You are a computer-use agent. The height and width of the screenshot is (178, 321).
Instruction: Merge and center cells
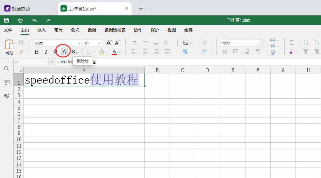pyautogui.click(x=205, y=52)
